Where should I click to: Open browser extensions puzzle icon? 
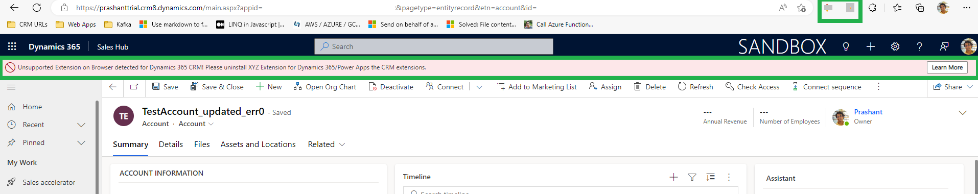click(873, 8)
